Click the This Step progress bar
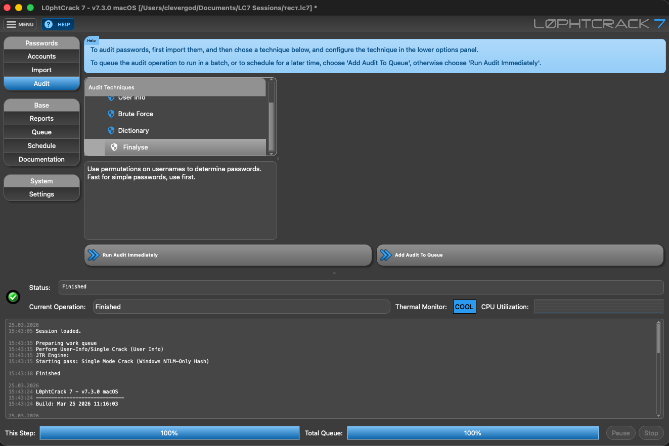The width and height of the screenshot is (669, 446). pos(169,433)
